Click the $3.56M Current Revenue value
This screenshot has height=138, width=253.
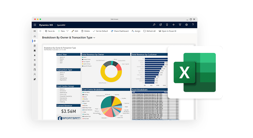(69, 111)
